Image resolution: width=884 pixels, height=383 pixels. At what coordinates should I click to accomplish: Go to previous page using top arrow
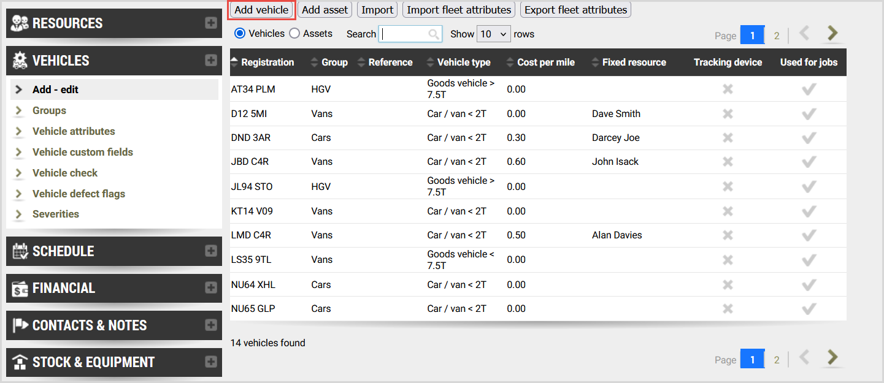[804, 33]
